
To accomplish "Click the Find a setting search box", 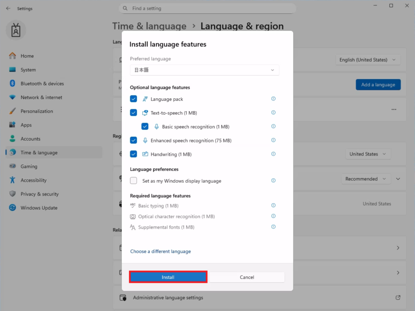I will (207, 8).
